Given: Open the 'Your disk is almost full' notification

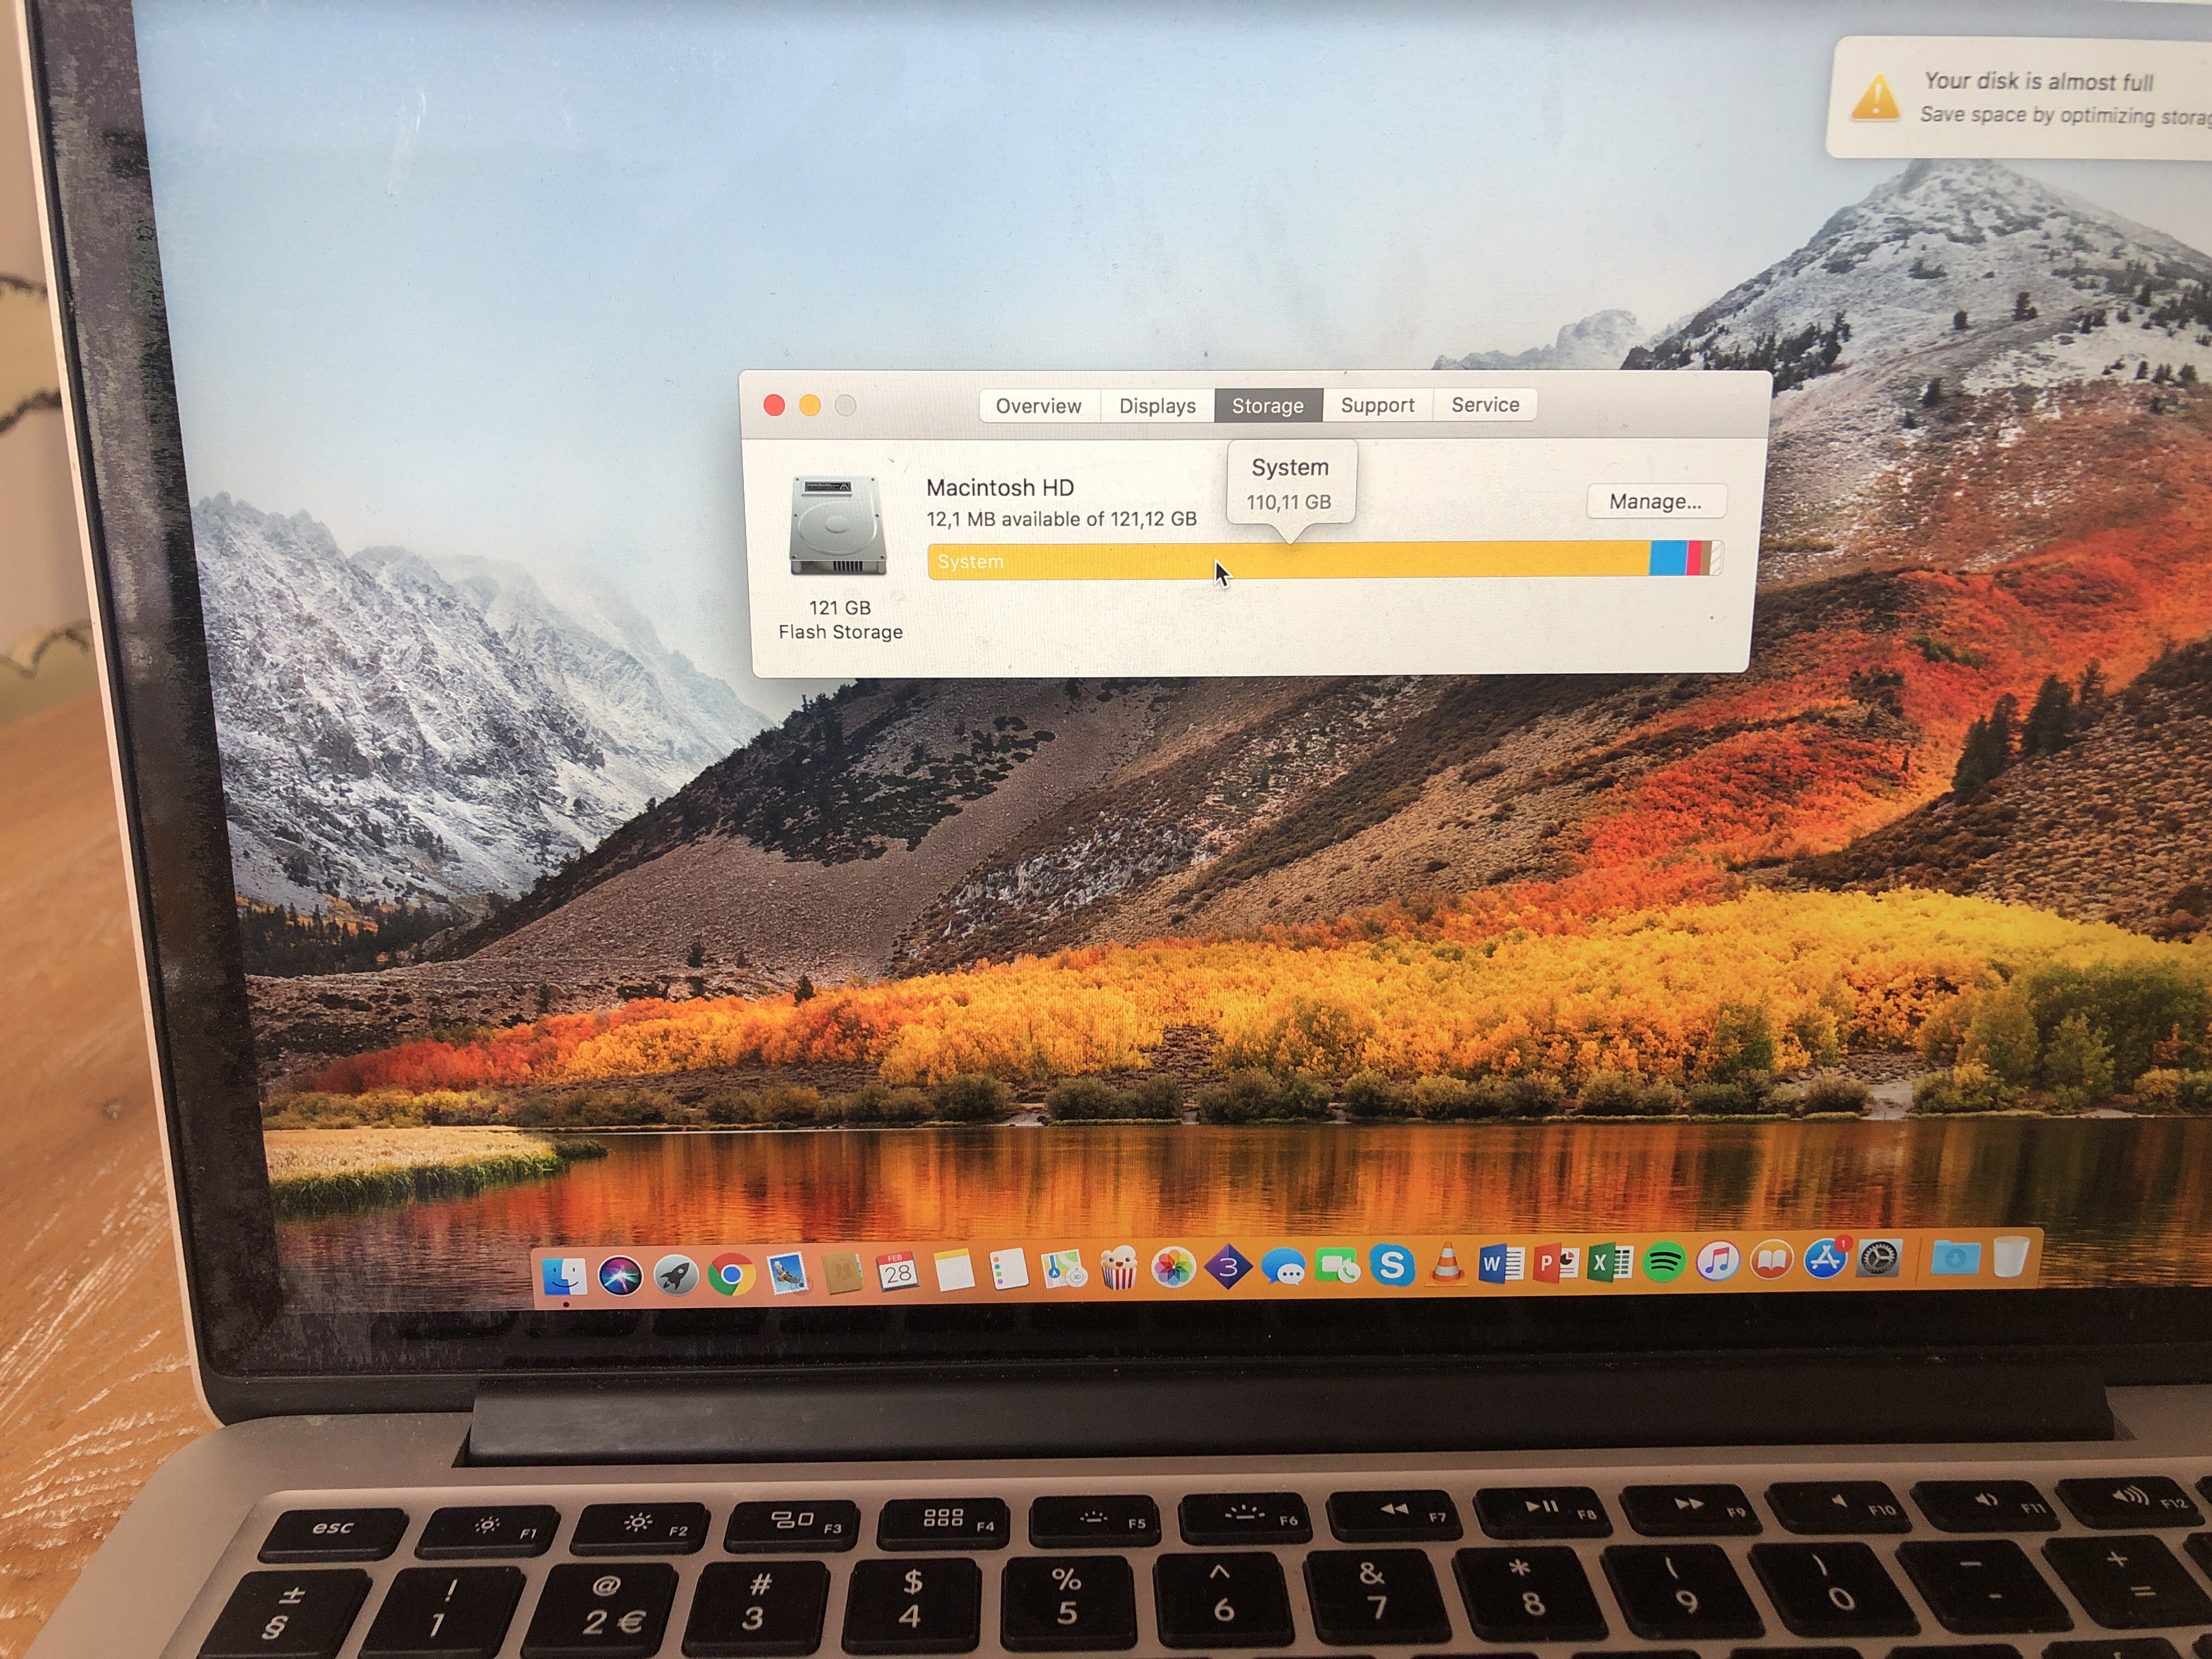Looking at the screenshot, I should [2020, 98].
